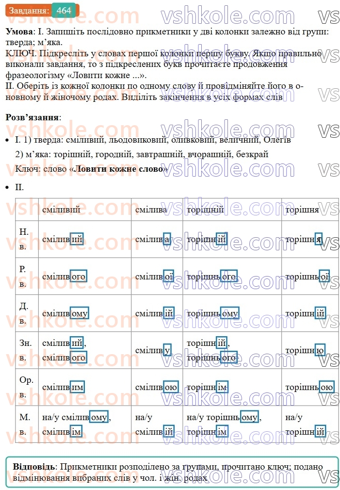Click 'на/у сміливому' in the М. в. row

click(75, 417)
